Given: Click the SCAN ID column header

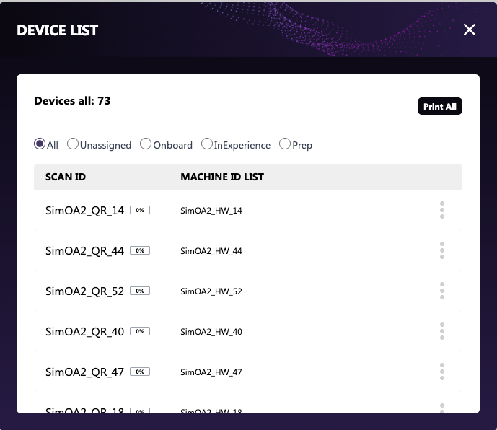Looking at the screenshot, I should tap(66, 177).
